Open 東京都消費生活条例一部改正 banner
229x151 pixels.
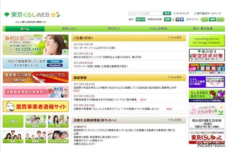[207, 123]
